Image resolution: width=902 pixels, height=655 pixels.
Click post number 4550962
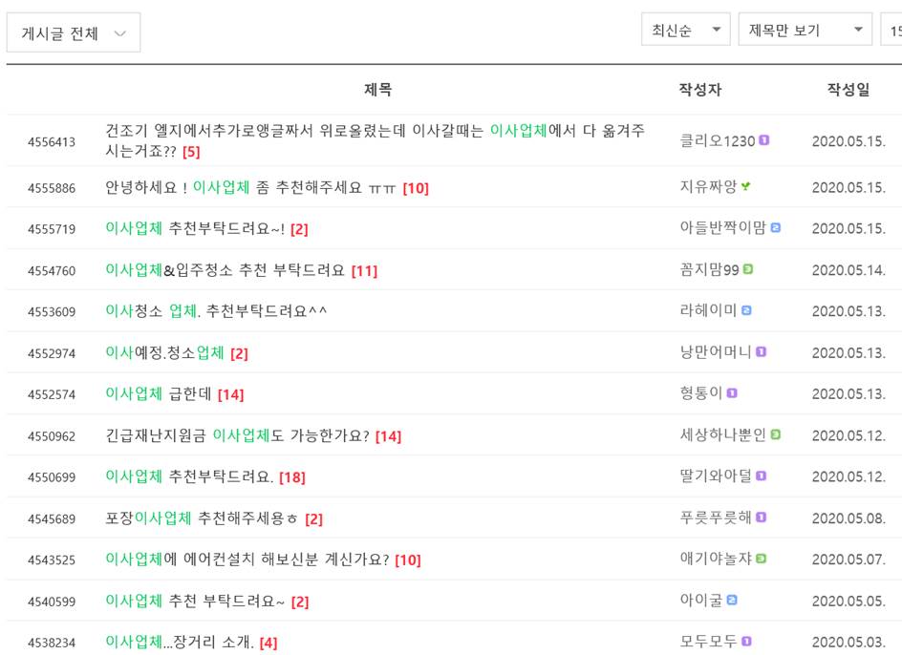52,436
